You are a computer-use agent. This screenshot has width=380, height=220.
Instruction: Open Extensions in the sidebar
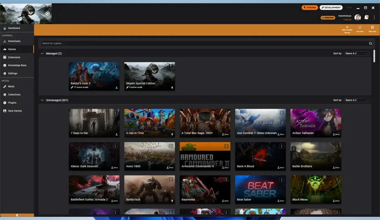point(14,57)
